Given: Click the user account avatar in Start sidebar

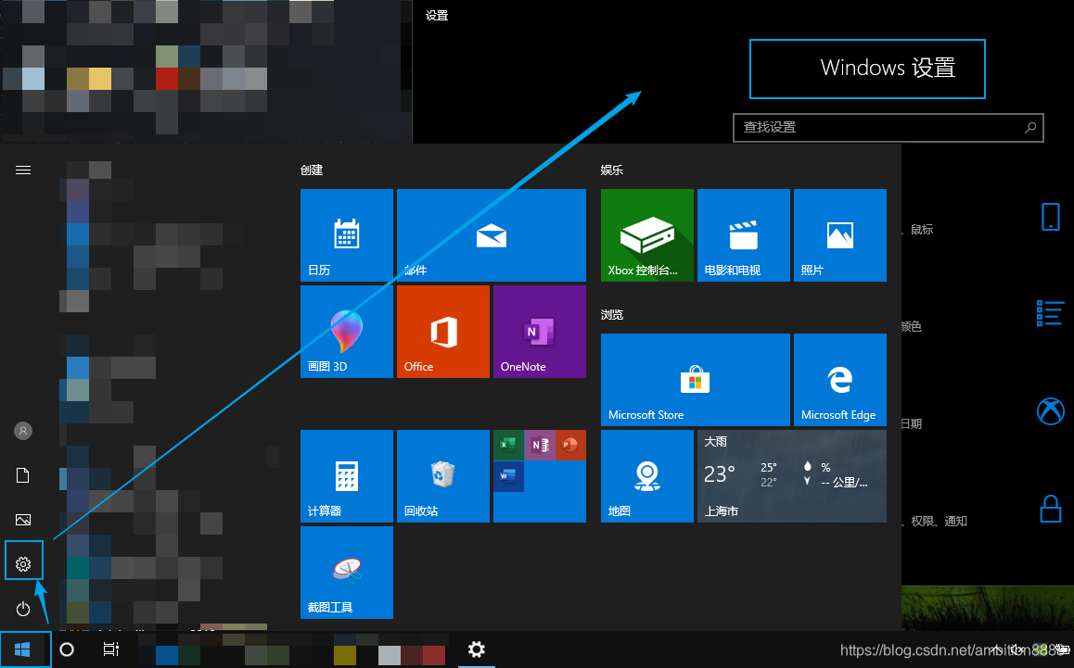Looking at the screenshot, I should tap(23, 431).
